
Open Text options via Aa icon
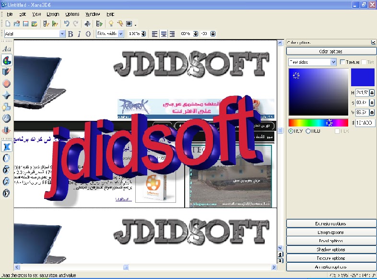[7, 49]
